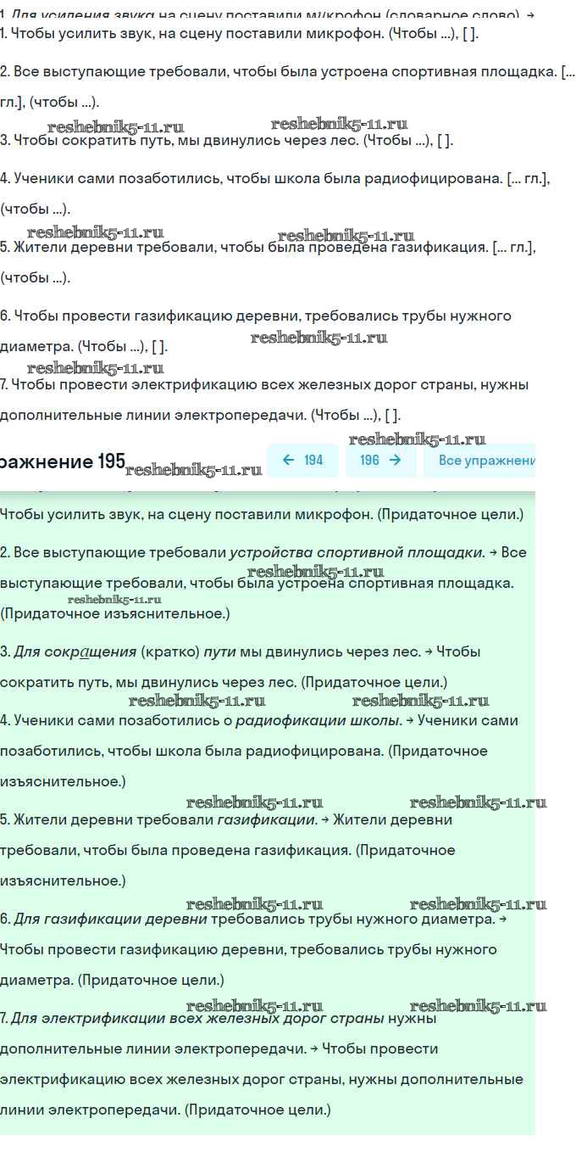Click sentence 6 scheme about трубы нужного диаметра
Viewport: 576px width, 1163px height.
tap(255, 316)
